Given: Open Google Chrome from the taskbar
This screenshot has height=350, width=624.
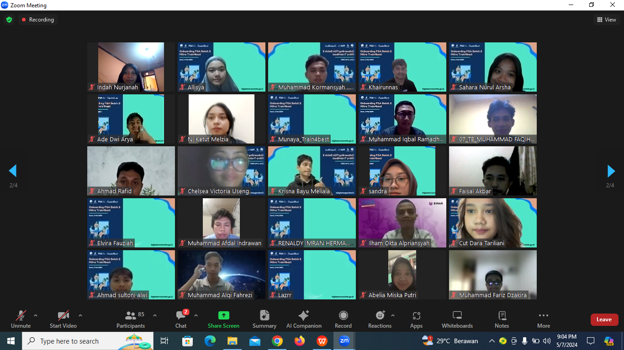Looking at the screenshot, I should pos(277,341).
